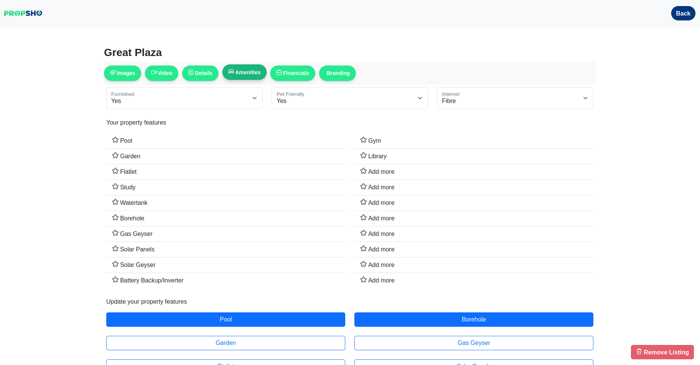700x365 pixels.
Task: Click the Back button
Action: point(683,13)
